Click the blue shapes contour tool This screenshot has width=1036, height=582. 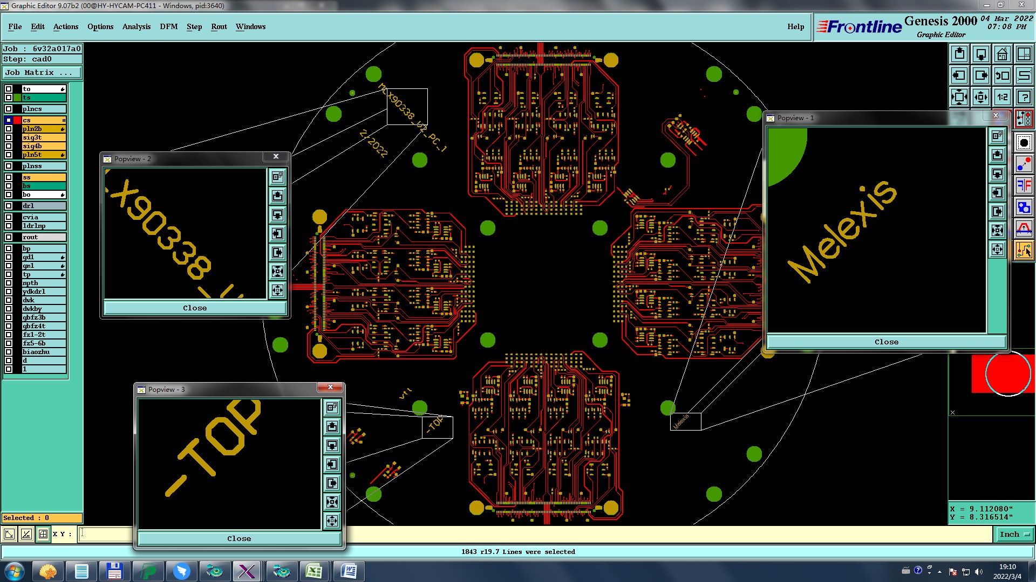[1024, 207]
